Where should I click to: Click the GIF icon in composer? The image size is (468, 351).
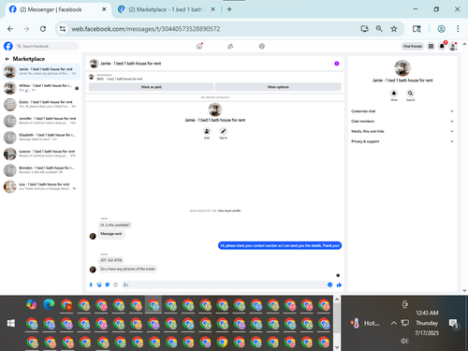coord(115,285)
